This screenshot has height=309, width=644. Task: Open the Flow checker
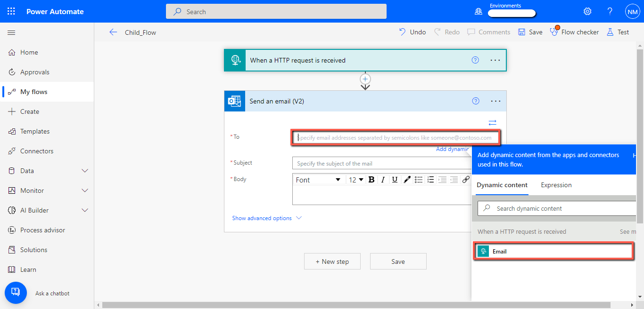click(574, 32)
